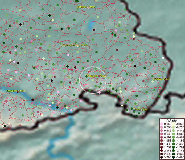Click the -0.040 pale yellow legend swatch
185x160 pixels.
coord(174,124)
